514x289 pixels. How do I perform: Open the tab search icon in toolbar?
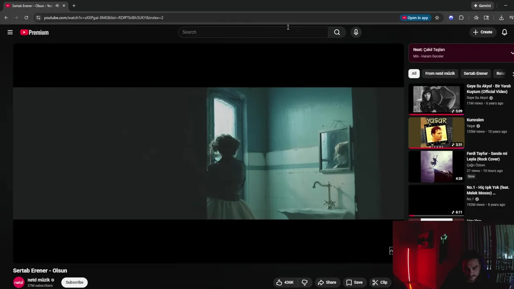click(x=486, y=18)
